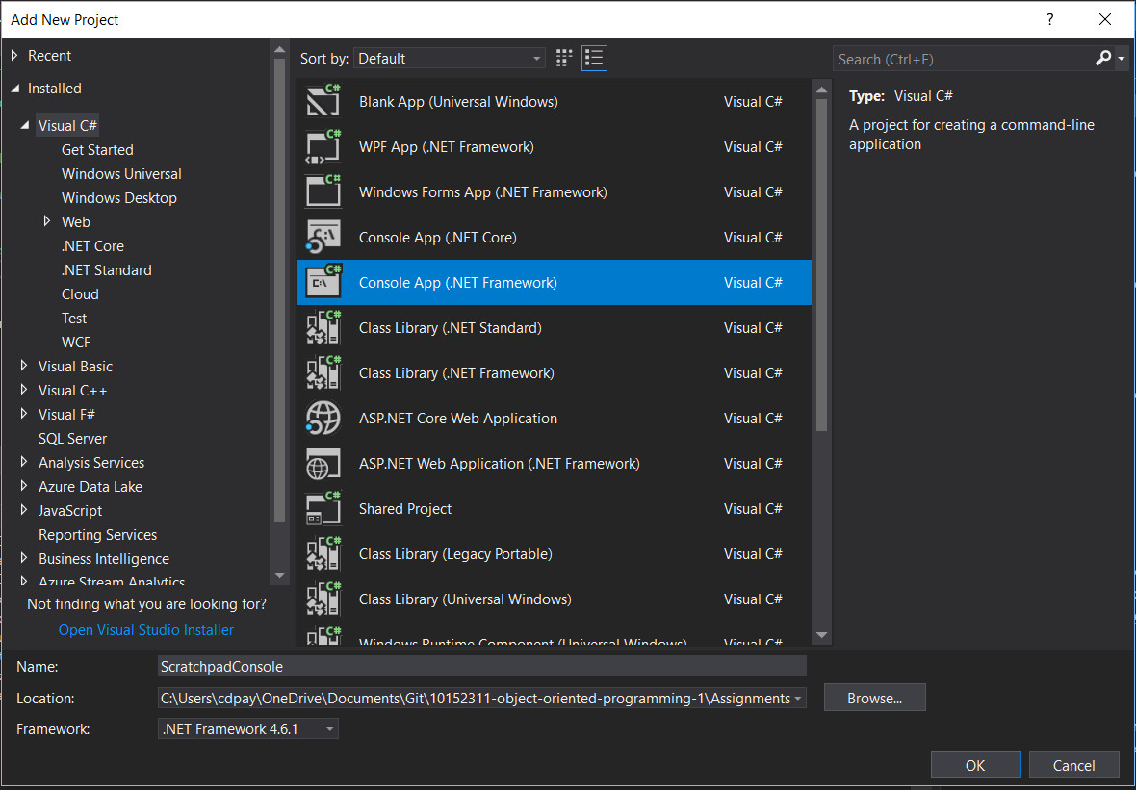Select Windows Desktop category

click(118, 197)
